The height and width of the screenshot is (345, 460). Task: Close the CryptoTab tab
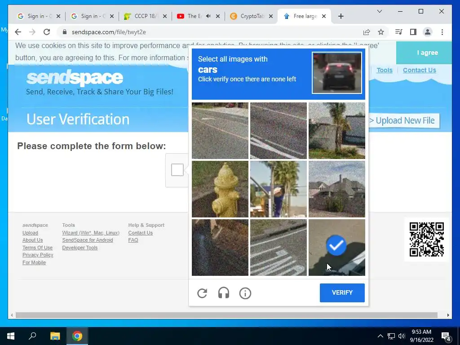click(271, 16)
